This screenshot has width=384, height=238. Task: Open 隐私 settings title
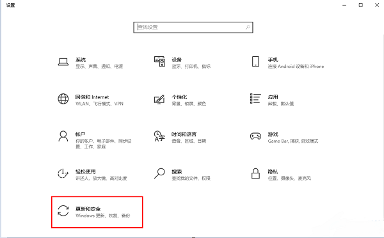(x=273, y=171)
